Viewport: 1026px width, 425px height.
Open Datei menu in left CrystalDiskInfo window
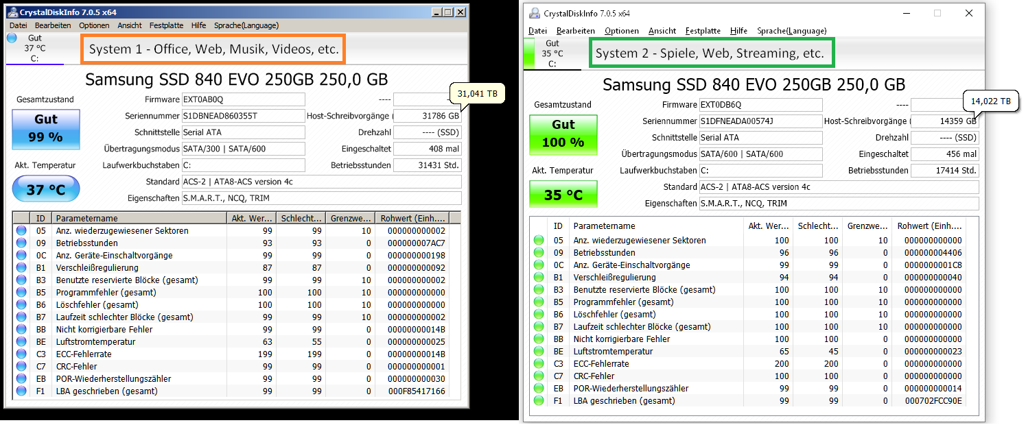point(18,25)
